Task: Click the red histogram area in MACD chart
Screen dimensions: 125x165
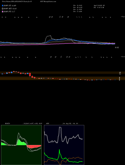Action: pos(34,146)
